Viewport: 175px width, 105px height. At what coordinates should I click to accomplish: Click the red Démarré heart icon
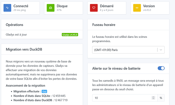coord(94,8)
